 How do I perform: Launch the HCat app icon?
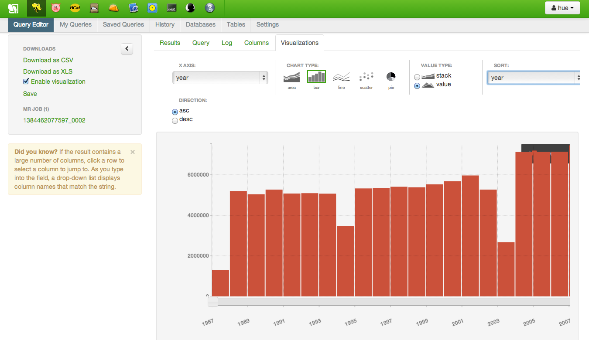click(75, 8)
